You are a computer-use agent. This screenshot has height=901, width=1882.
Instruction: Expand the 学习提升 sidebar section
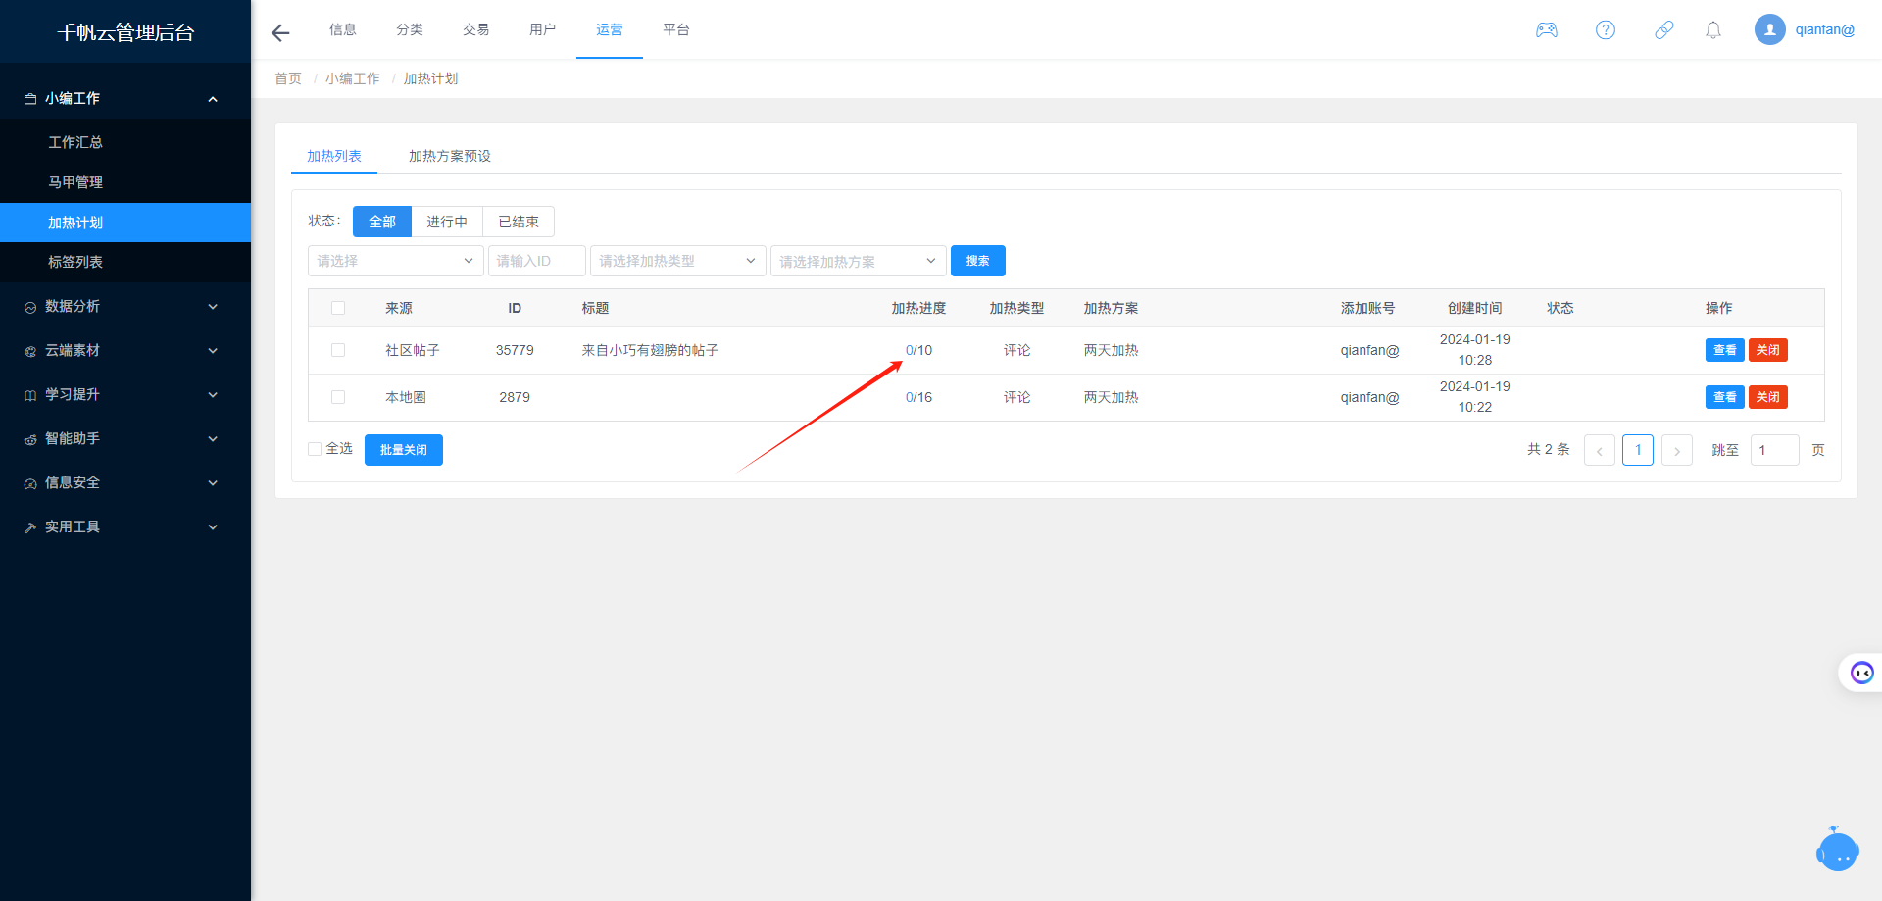click(x=213, y=395)
